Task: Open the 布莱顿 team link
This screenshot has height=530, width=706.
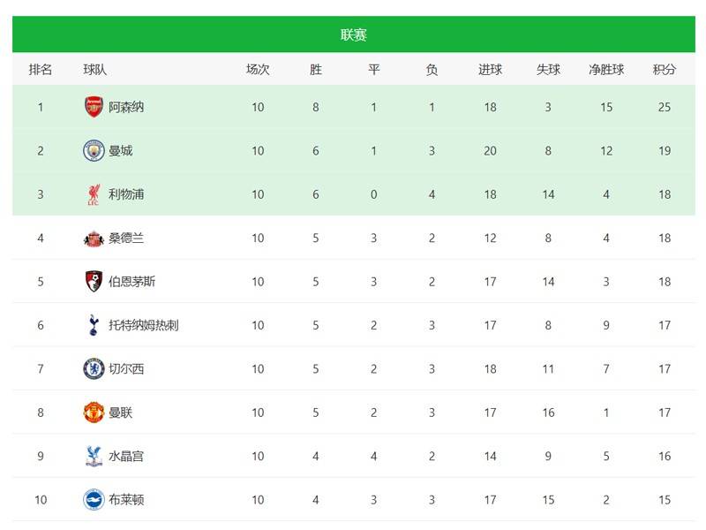Action: click(x=126, y=500)
